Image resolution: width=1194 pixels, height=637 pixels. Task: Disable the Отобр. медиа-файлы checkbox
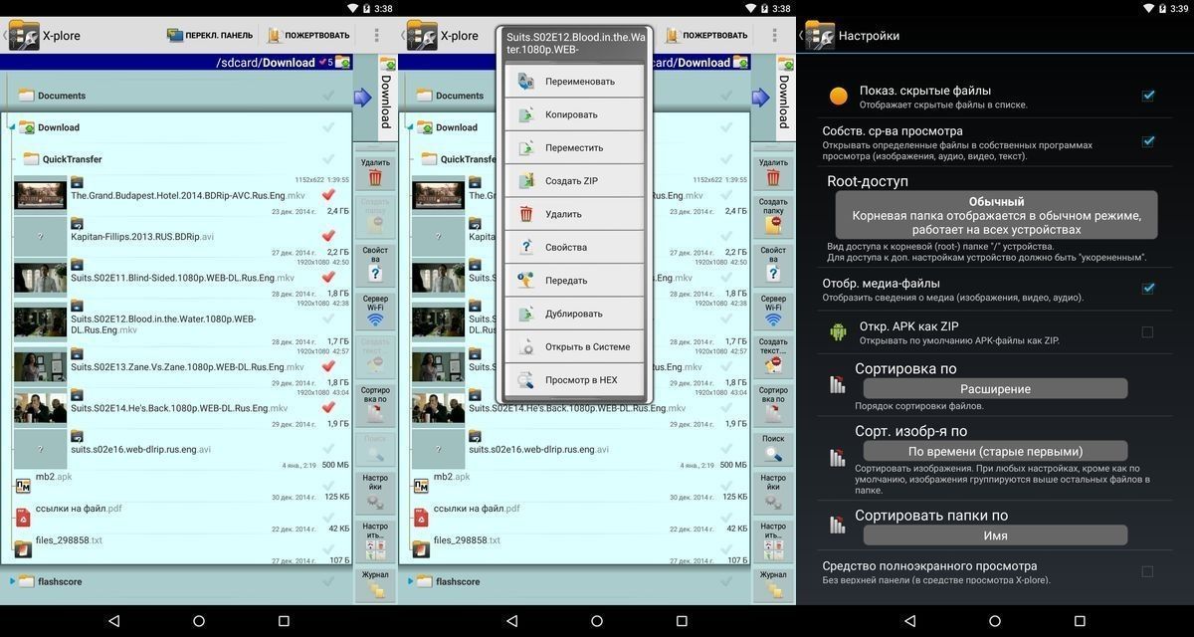click(x=1148, y=288)
